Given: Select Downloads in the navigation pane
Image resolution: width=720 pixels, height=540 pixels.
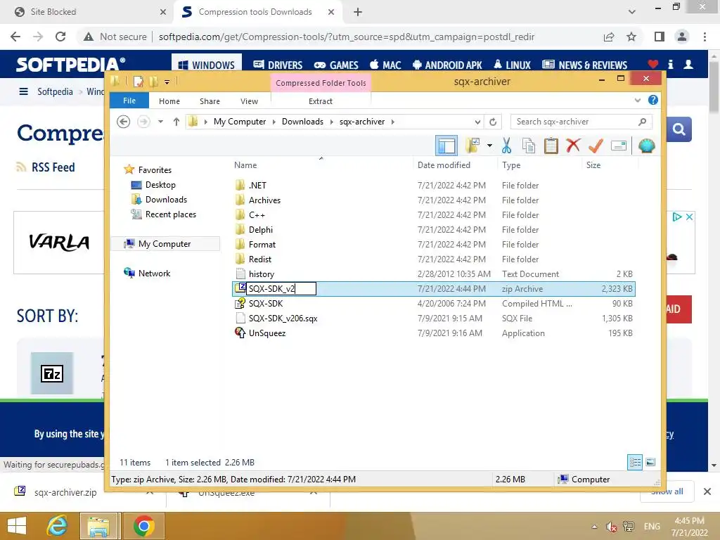Looking at the screenshot, I should pyautogui.click(x=166, y=199).
